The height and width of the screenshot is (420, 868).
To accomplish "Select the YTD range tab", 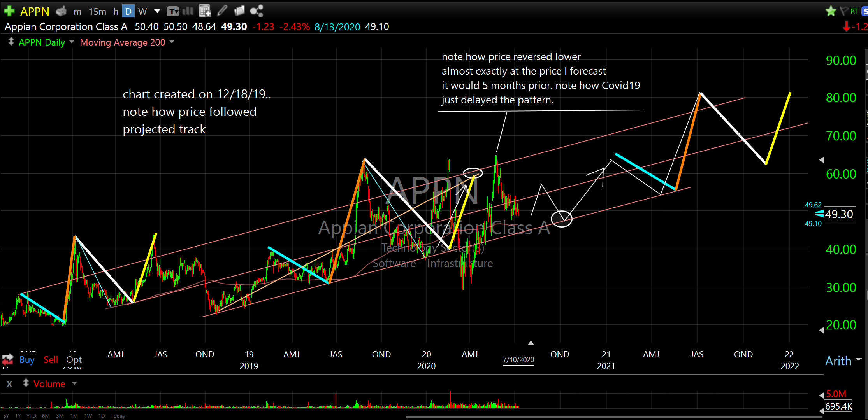I will [31, 416].
